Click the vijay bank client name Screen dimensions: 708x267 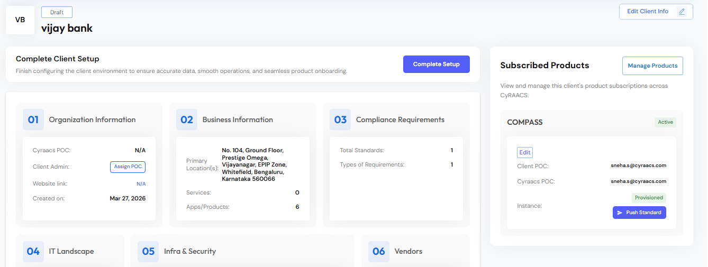pos(67,28)
